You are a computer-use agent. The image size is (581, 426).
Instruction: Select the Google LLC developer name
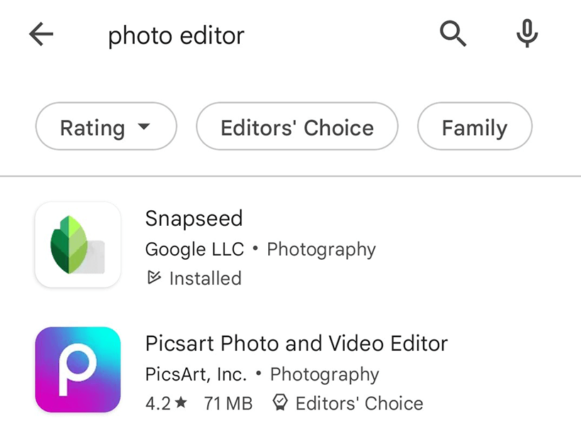[194, 249]
